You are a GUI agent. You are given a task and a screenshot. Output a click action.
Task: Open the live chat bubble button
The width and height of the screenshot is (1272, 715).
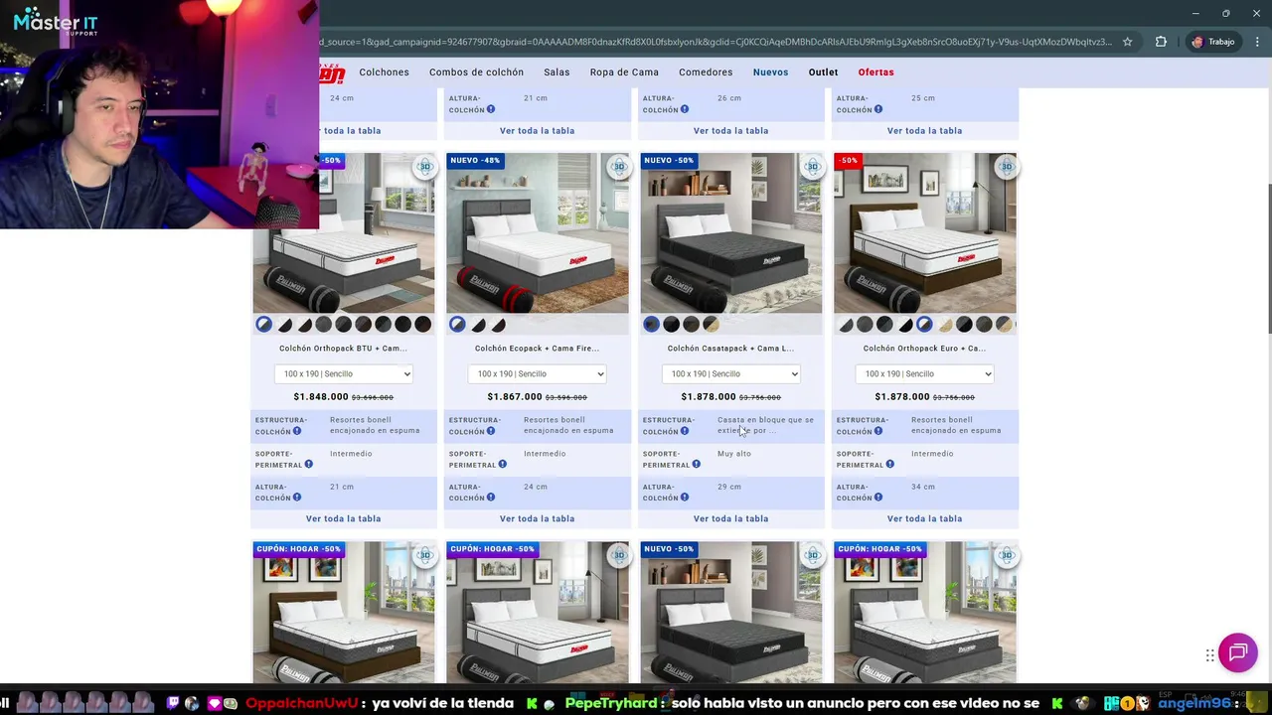coord(1237,652)
